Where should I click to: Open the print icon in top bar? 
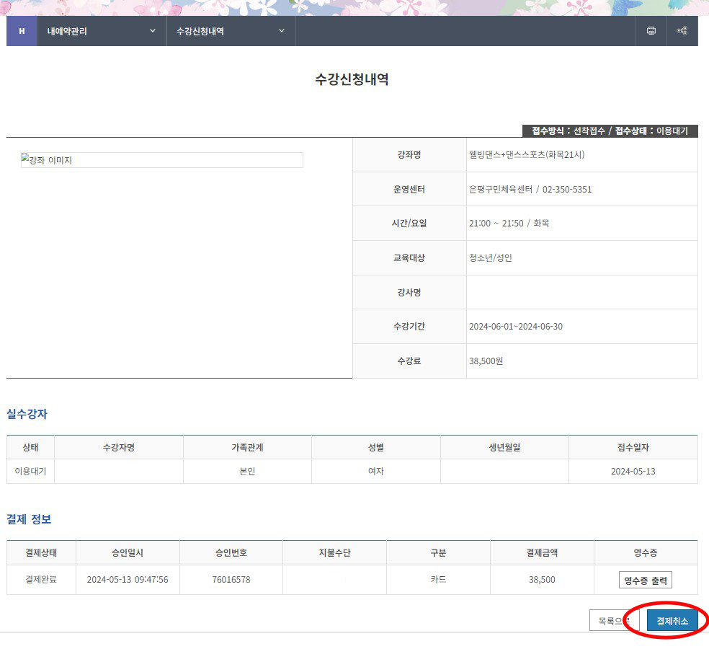tap(651, 31)
